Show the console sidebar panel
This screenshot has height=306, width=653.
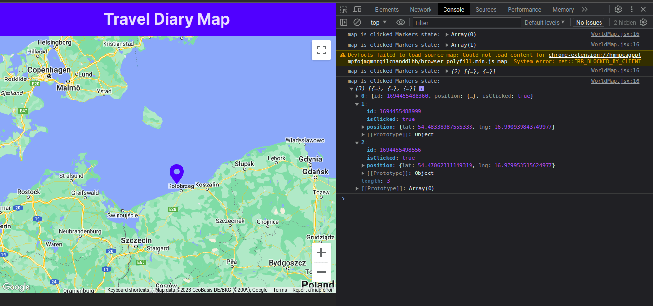pyautogui.click(x=344, y=22)
